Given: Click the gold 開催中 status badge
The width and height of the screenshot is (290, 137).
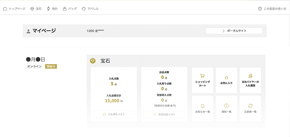Looking at the screenshot, I should (51, 66).
